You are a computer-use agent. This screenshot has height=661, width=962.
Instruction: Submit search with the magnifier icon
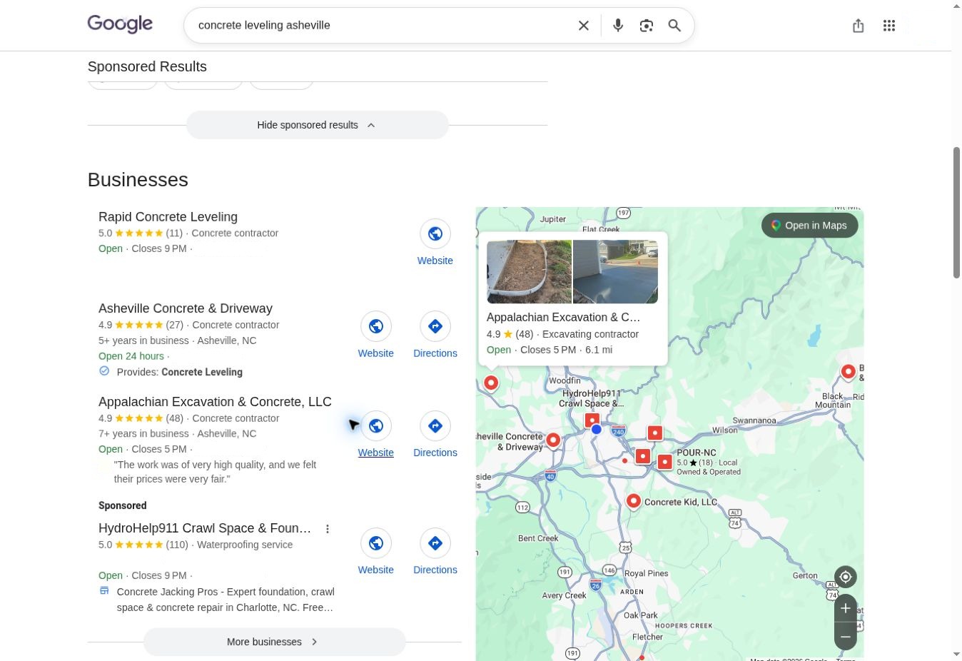coord(674,26)
